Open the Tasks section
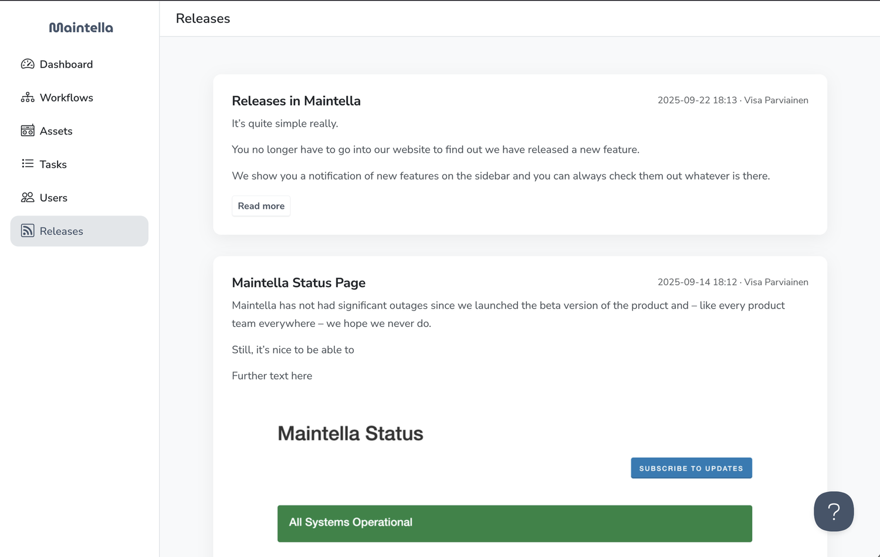 (79, 164)
